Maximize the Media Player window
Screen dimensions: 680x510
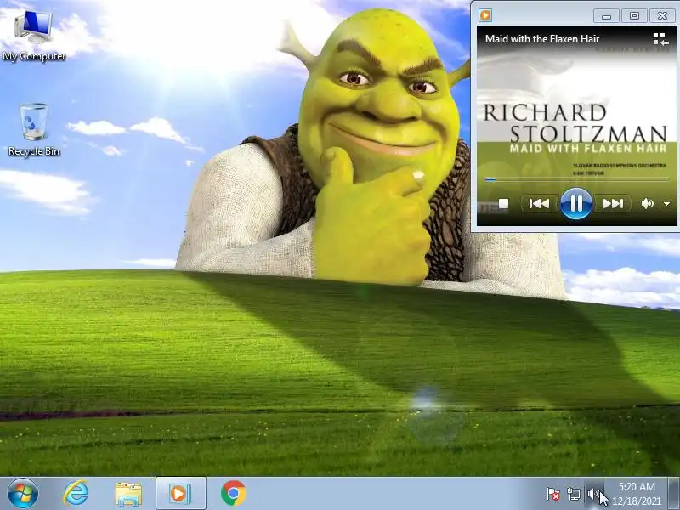tap(634, 16)
